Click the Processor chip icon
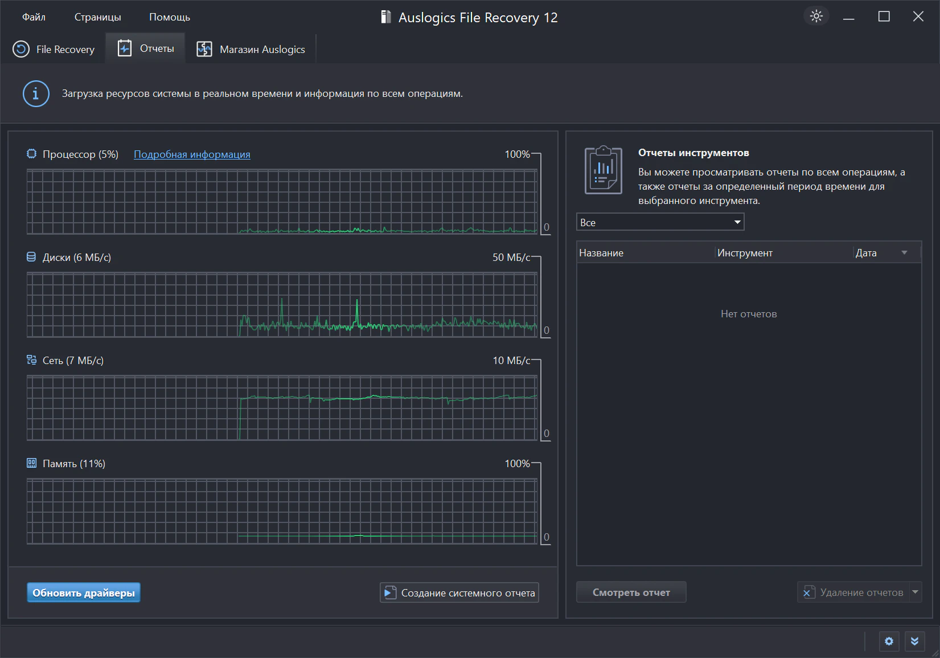The width and height of the screenshot is (940, 658). pyautogui.click(x=32, y=154)
